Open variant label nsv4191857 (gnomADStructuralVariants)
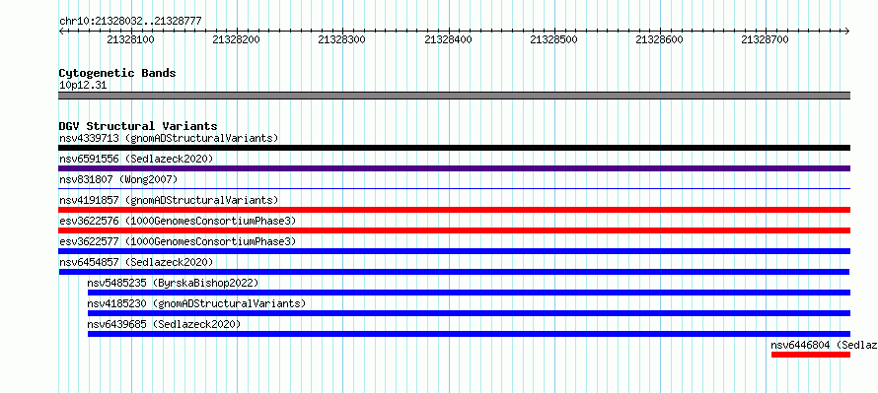 point(169,200)
